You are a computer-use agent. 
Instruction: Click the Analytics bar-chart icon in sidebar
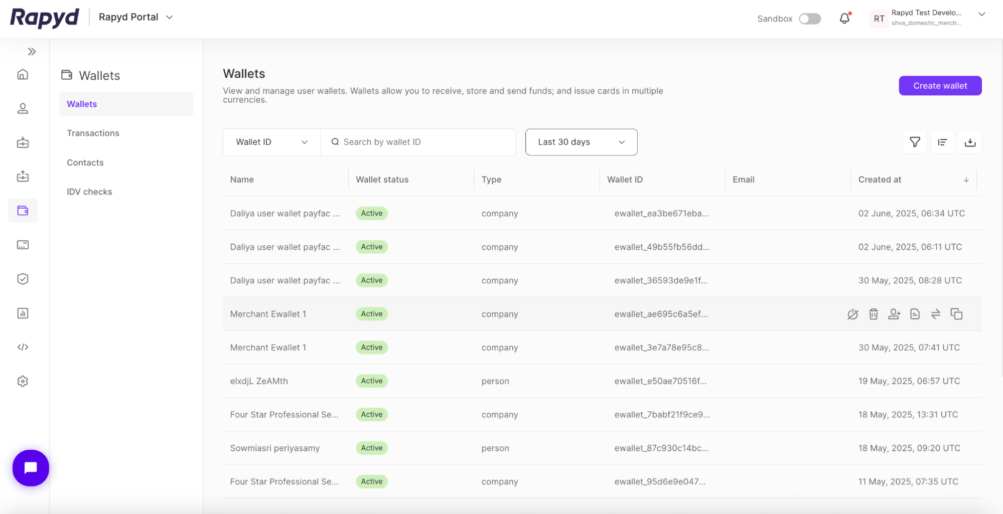click(x=23, y=313)
